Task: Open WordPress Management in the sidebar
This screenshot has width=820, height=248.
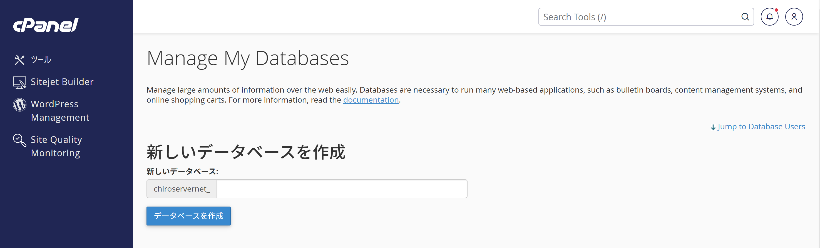Action: pyautogui.click(x=60, y=111)
